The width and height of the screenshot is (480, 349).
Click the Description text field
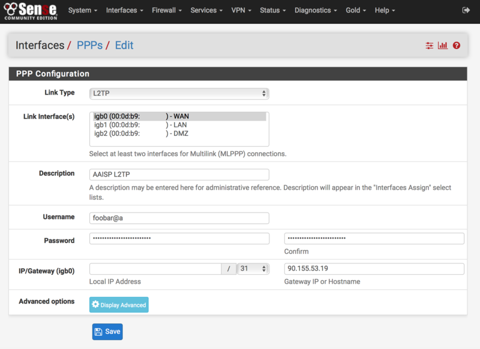pos(179,174)
